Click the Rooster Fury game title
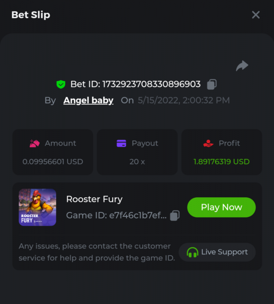This screenshot has width=274, height=304. [94, 199]
